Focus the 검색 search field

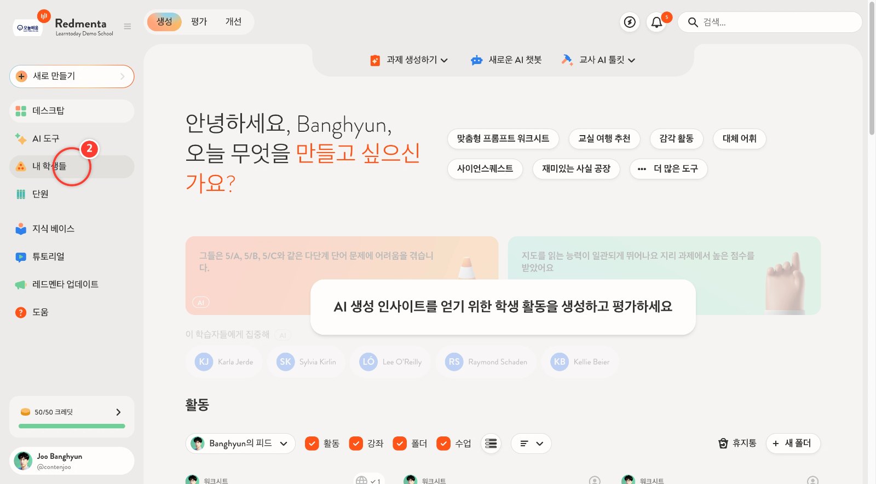click(770, 22)
